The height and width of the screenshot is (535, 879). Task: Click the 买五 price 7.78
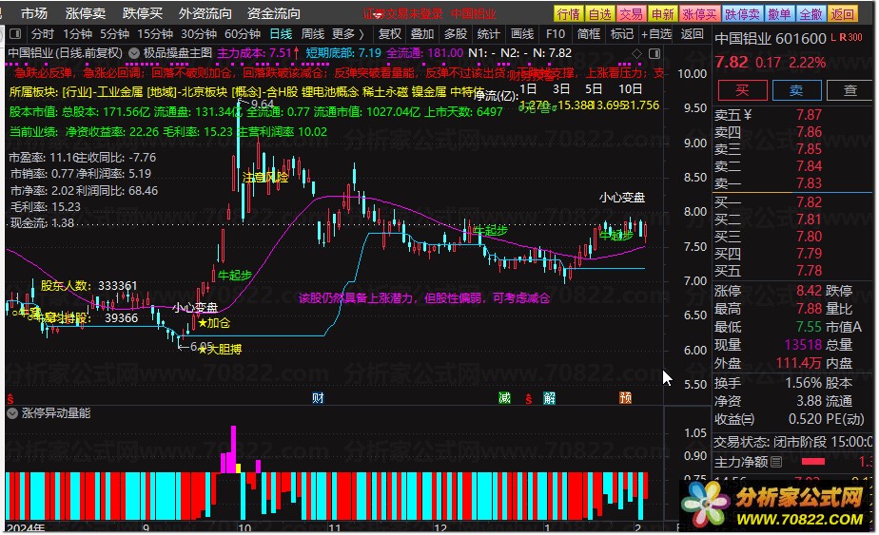click(809, 271)
